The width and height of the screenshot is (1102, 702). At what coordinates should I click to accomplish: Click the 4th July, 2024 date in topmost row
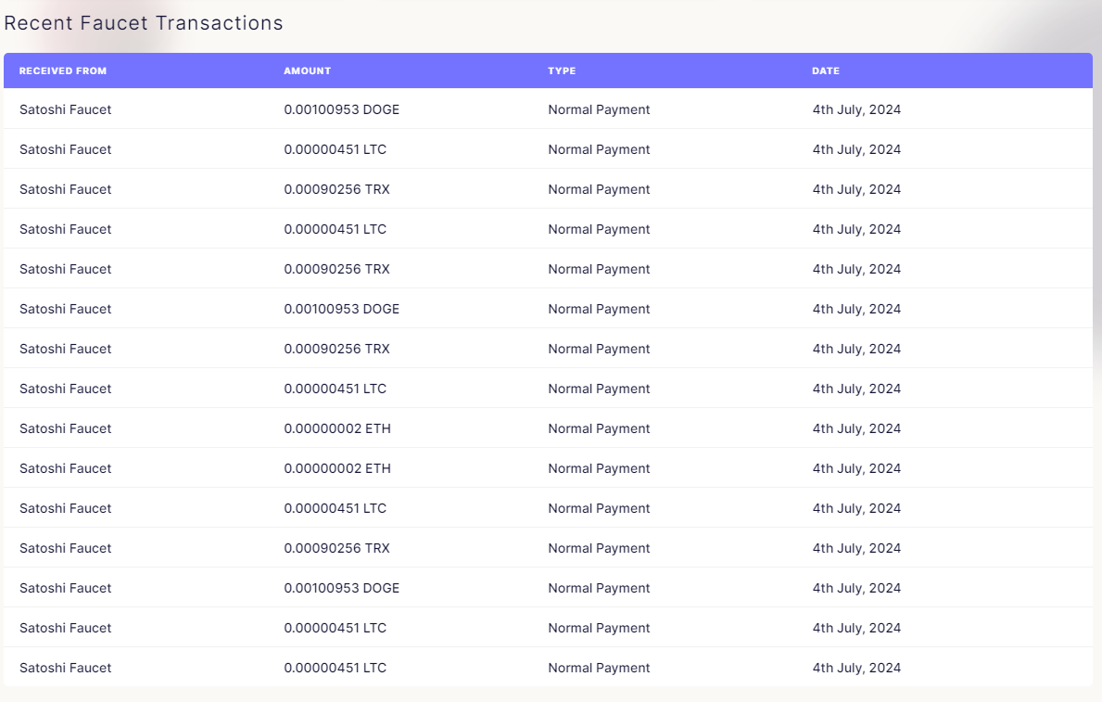click(x=856, y=109)
